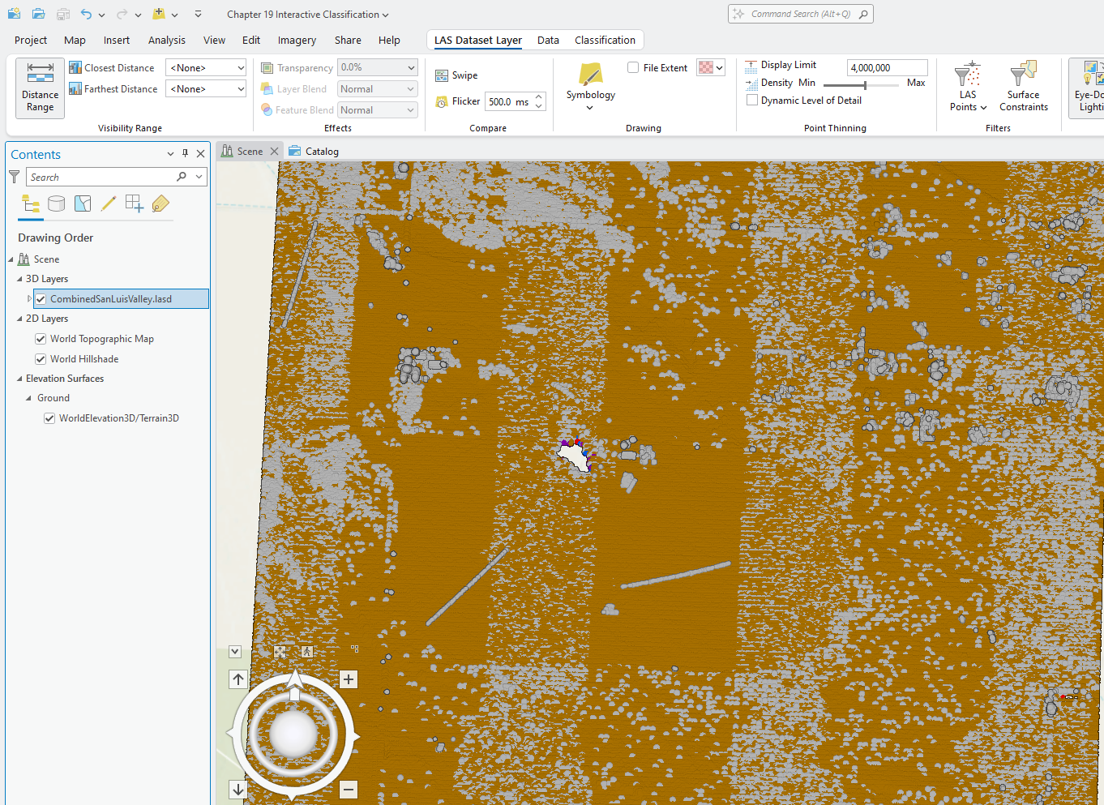Adjust the point Density slider

pyautogui.click(x=865, y=84)
